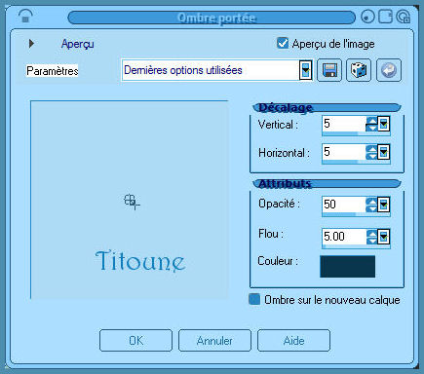Open the shadow Couleur swatch
This screenshot has height=374, width=424.
pos(347,267)
